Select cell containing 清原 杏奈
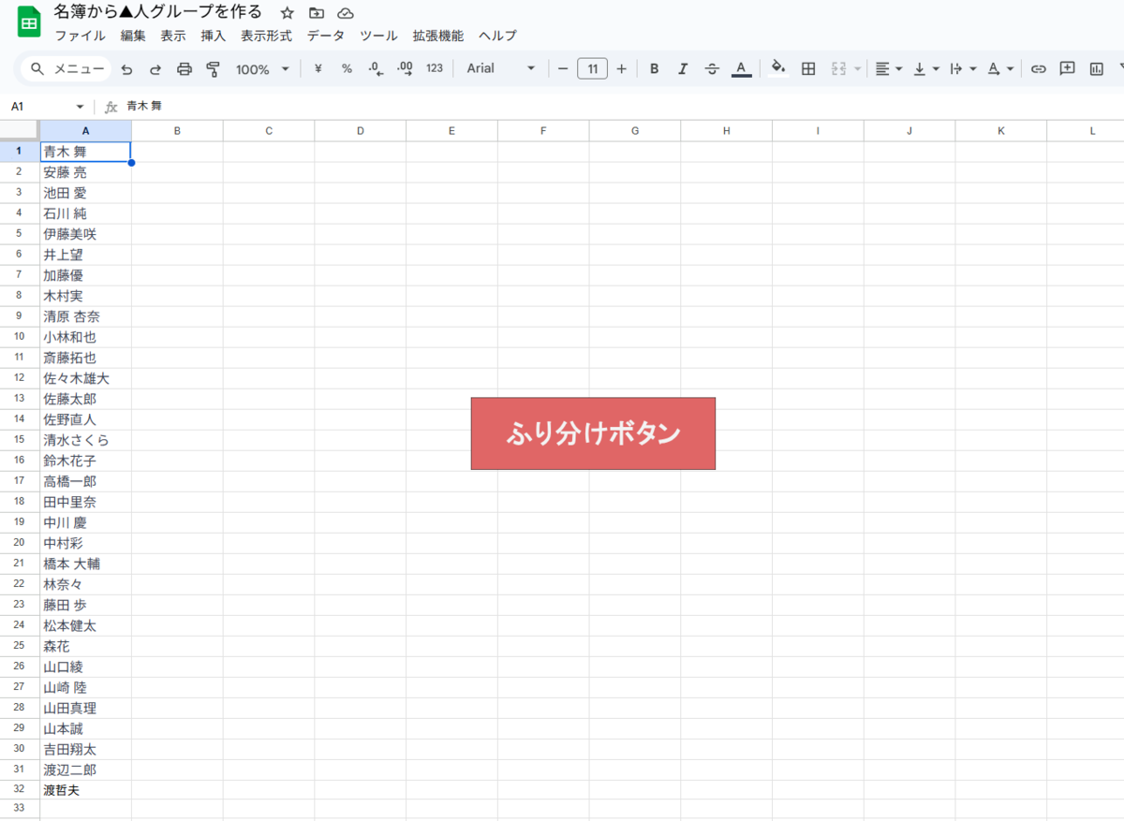 point(85,316)
